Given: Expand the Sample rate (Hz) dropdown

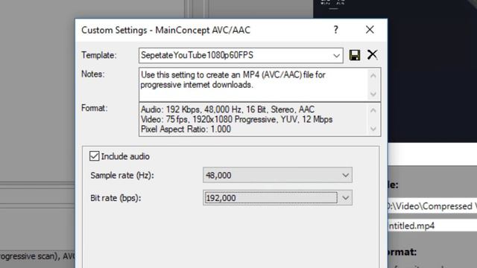Looking at the screenshot, I should (x=345, y=176).
